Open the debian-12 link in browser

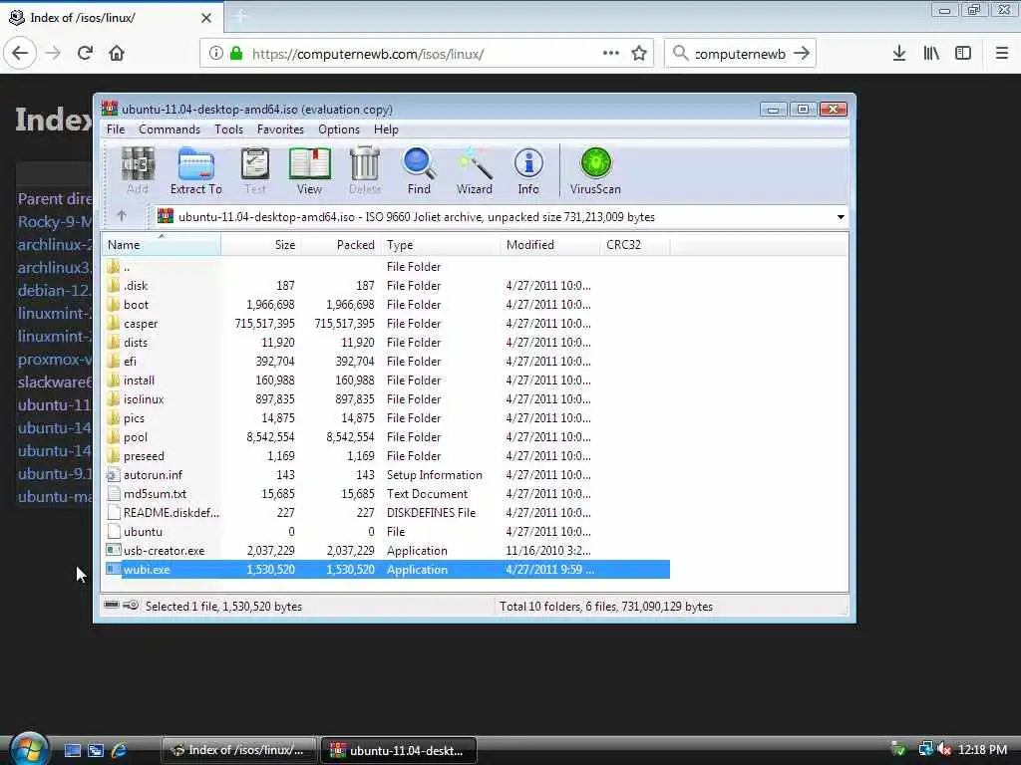pos(55,291)
